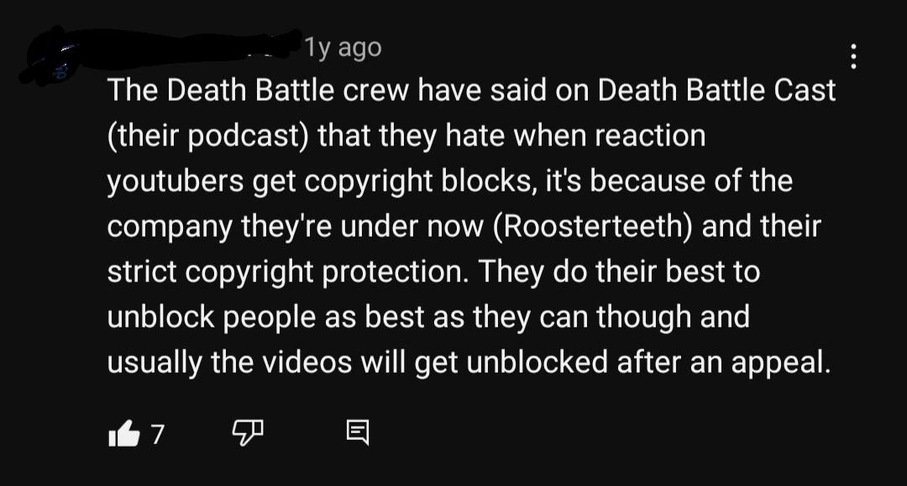Open the three-dot comment options menu
The image size is (907, 486).
coord(854,56)
